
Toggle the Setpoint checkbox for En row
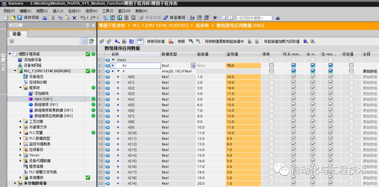351,65
